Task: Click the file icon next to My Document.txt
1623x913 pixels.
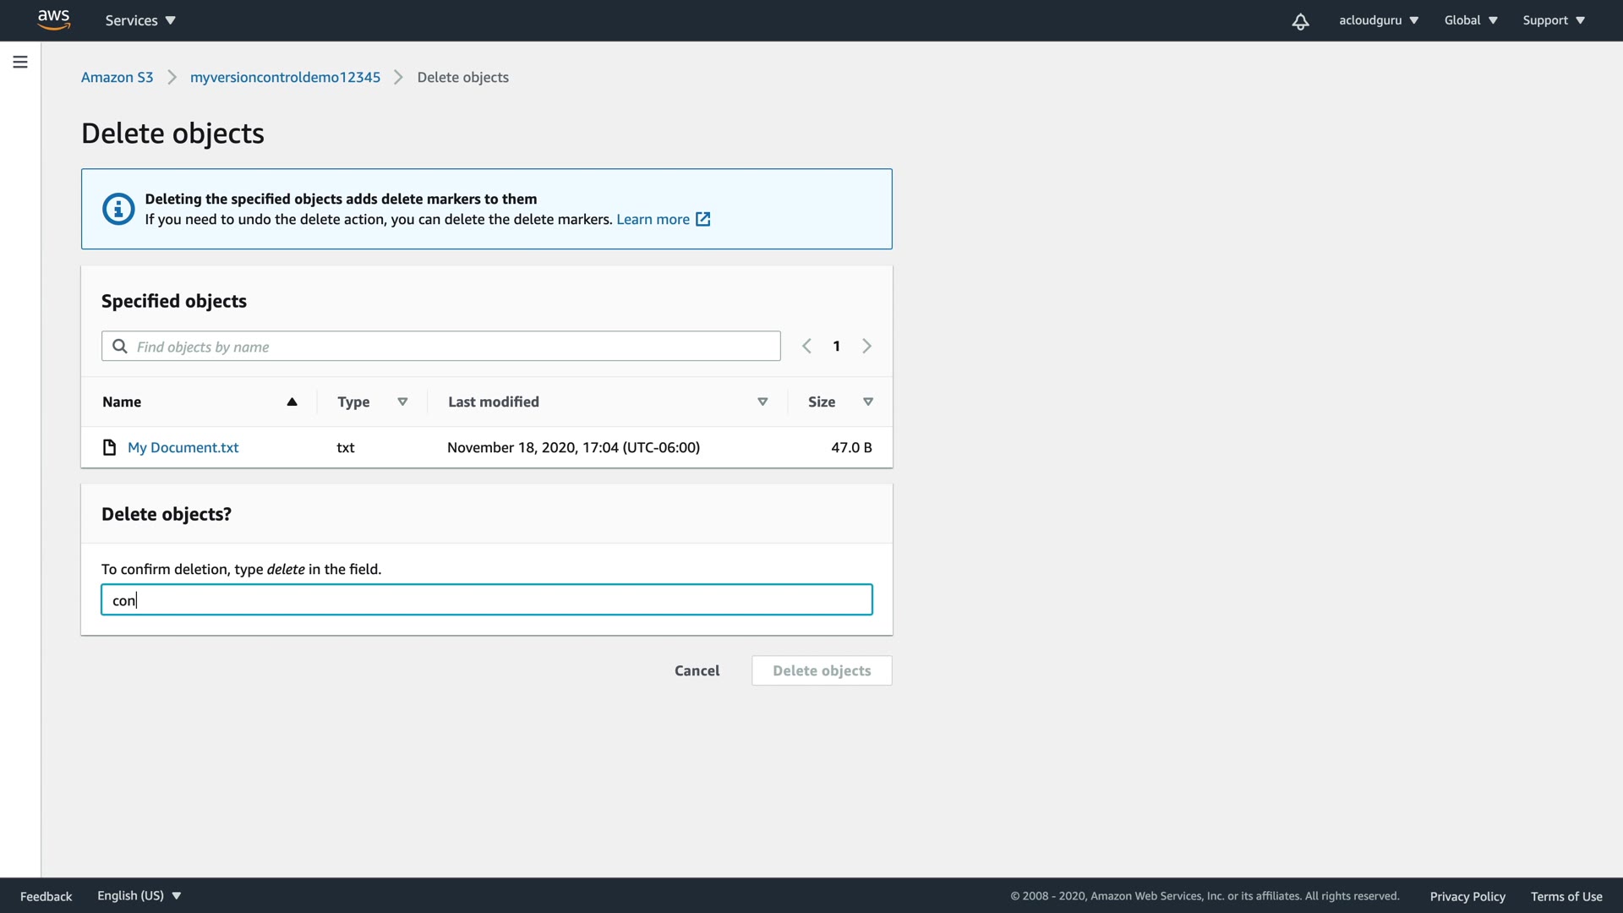Action: click(109, 447)
